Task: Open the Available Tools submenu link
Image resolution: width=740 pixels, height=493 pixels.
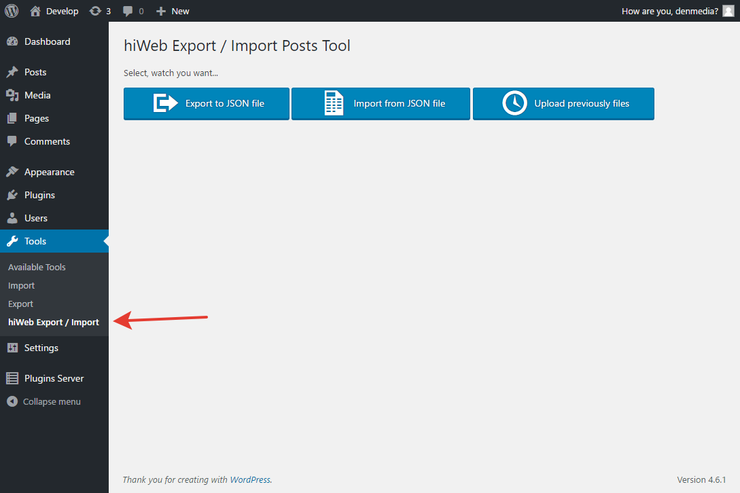Action: 37,267
